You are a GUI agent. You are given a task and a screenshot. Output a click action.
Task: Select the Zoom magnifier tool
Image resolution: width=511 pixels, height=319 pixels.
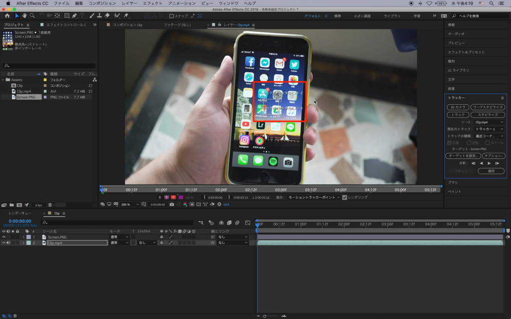point(32,16)
